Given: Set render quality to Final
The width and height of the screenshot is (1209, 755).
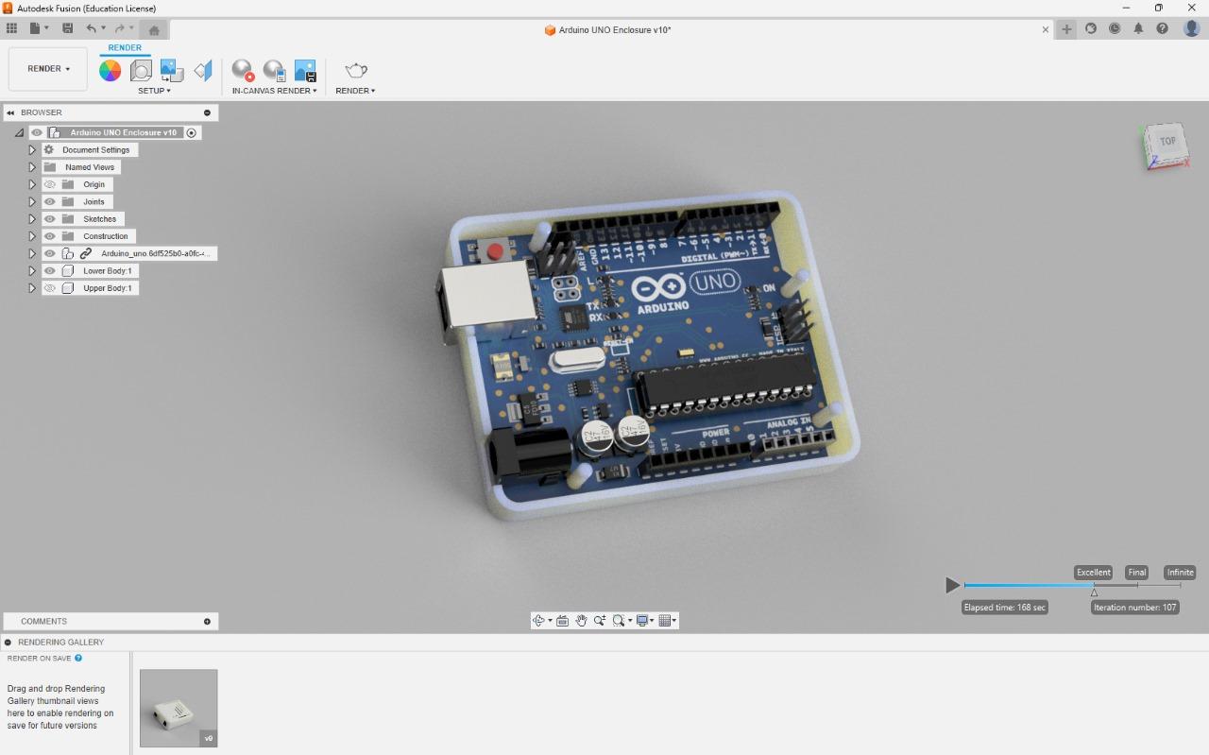Looking at the screenshot, I should (x=1137, y=573).
